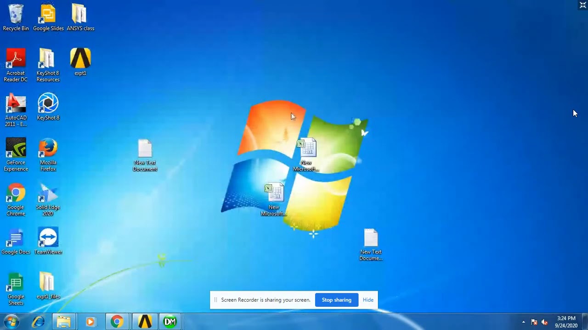
Task: Launch Internet Explorer from the taskbar
Action: pyautogui.click(x=38, y=322)
